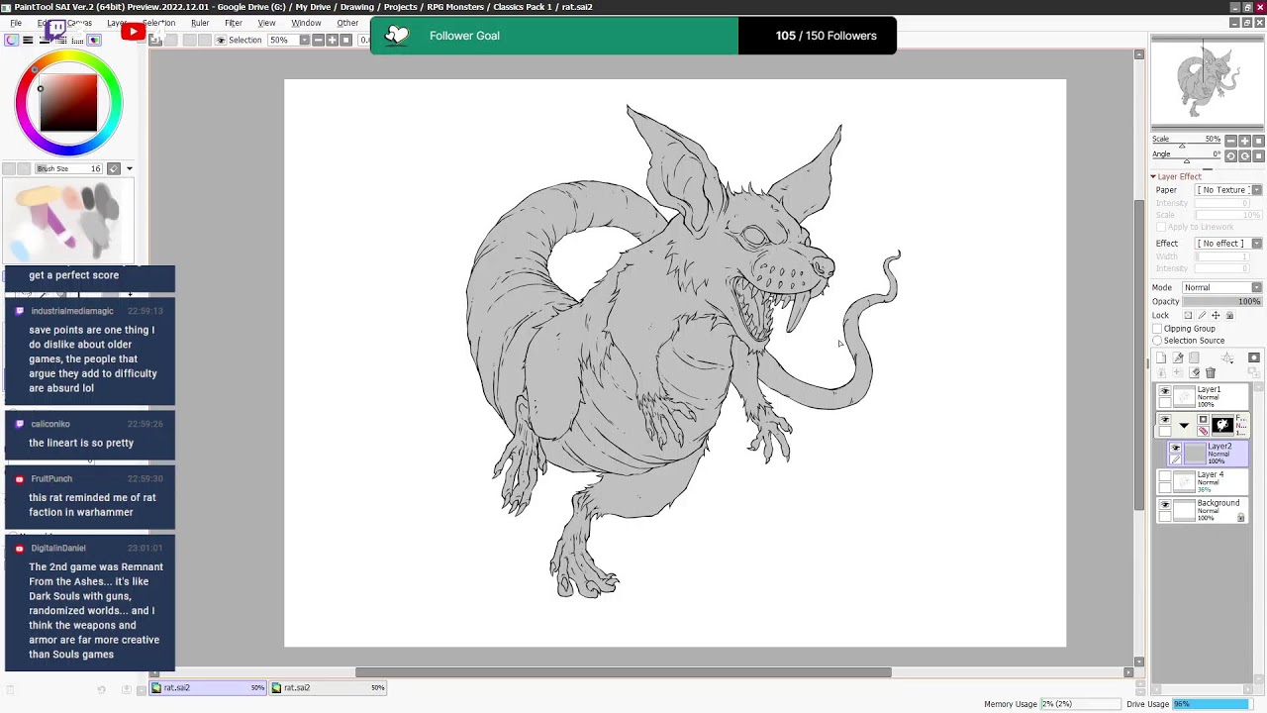Viewport: 1267px width, 713px height.
Task: Click navigator reset scale button
Action: click(1258, 141)
